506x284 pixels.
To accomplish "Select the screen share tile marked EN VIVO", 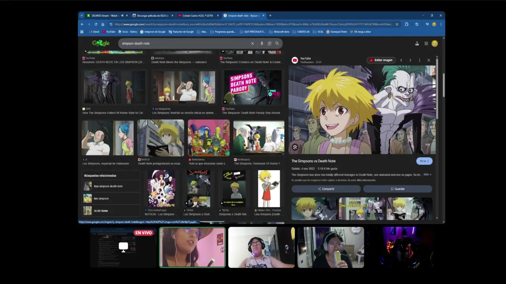I will (123, 248).
